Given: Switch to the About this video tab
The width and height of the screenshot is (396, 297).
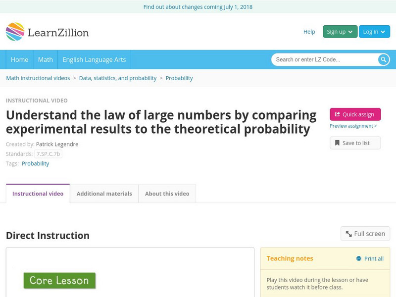Looking at the screenshot, I should [166, 194].
